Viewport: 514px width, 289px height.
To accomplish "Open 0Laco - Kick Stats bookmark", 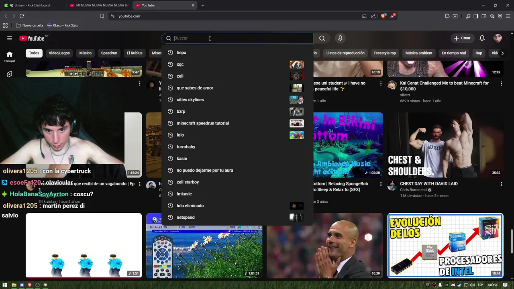I will pyautogui.click(x=63, y=25).
